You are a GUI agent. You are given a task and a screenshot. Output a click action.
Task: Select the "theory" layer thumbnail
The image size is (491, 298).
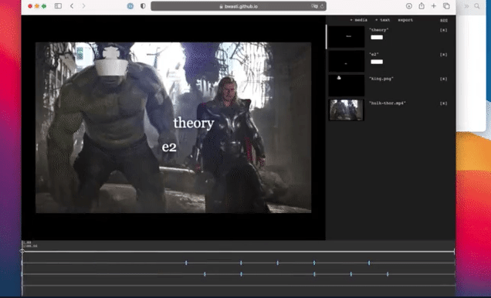(x=347, y=36)
